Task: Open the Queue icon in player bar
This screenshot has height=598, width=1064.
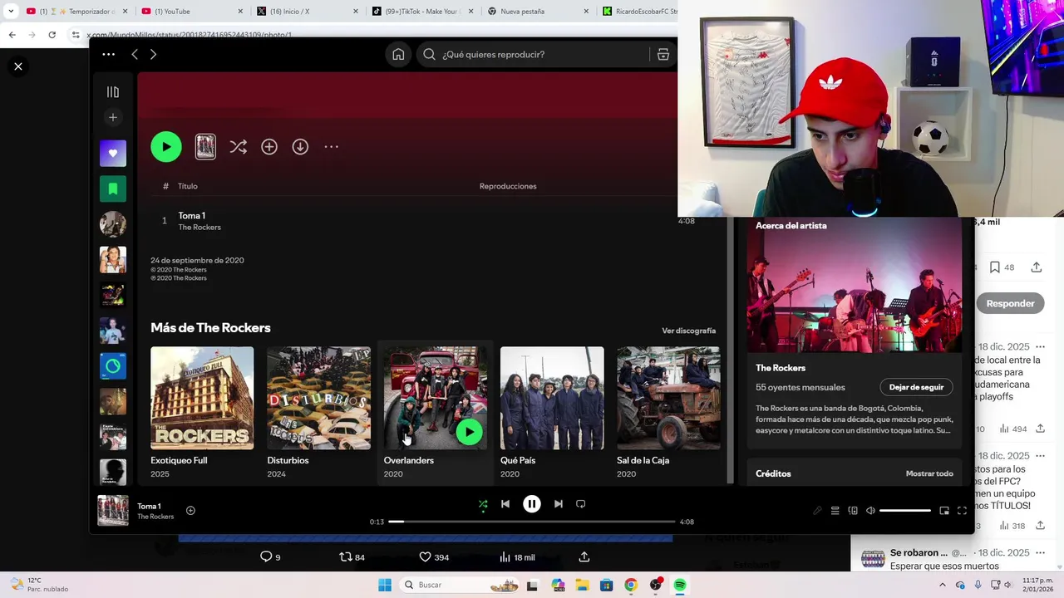Action: (x=835, y=511)
